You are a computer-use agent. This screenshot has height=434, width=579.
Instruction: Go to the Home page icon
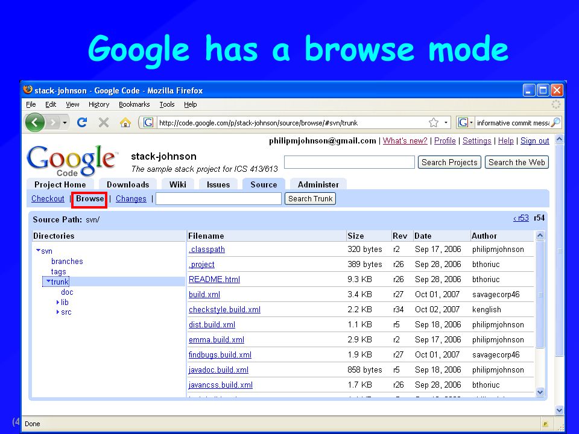(x=125, y=122)
